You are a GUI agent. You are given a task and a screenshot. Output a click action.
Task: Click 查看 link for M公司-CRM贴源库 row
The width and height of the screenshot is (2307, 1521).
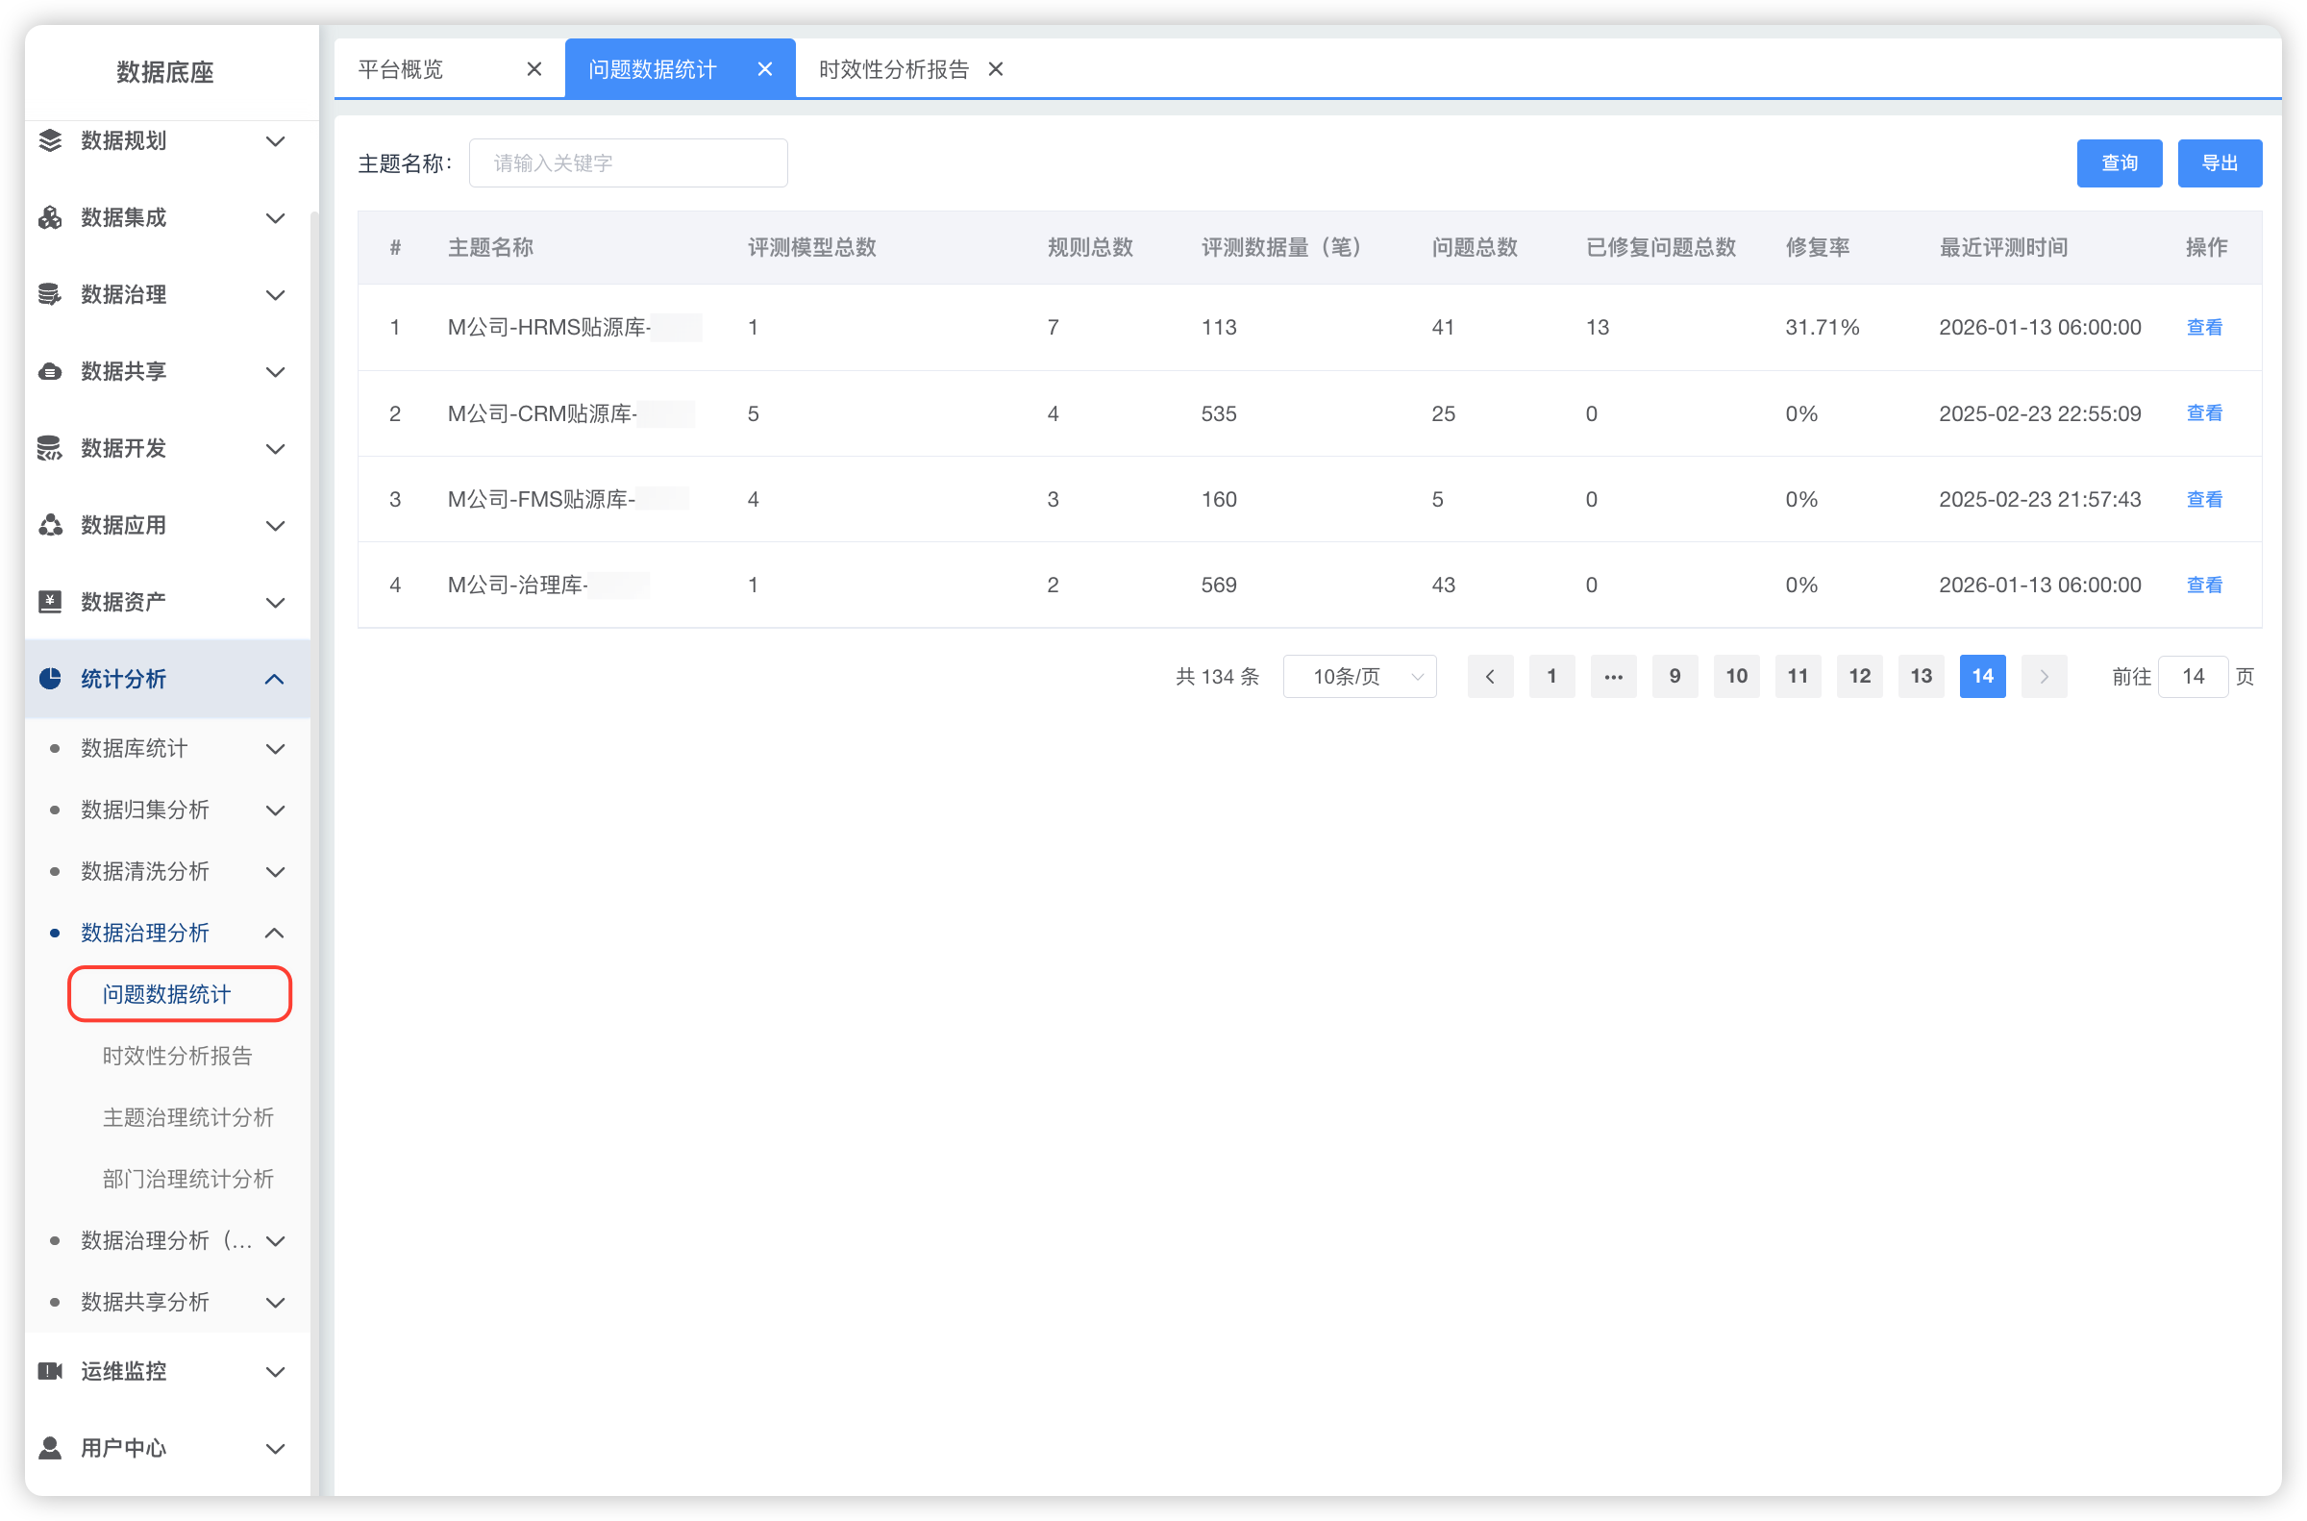point(2203,413)
